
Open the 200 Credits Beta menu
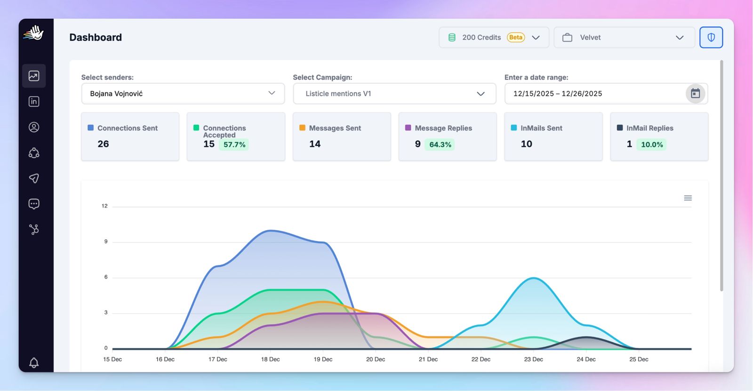point(494,38)
